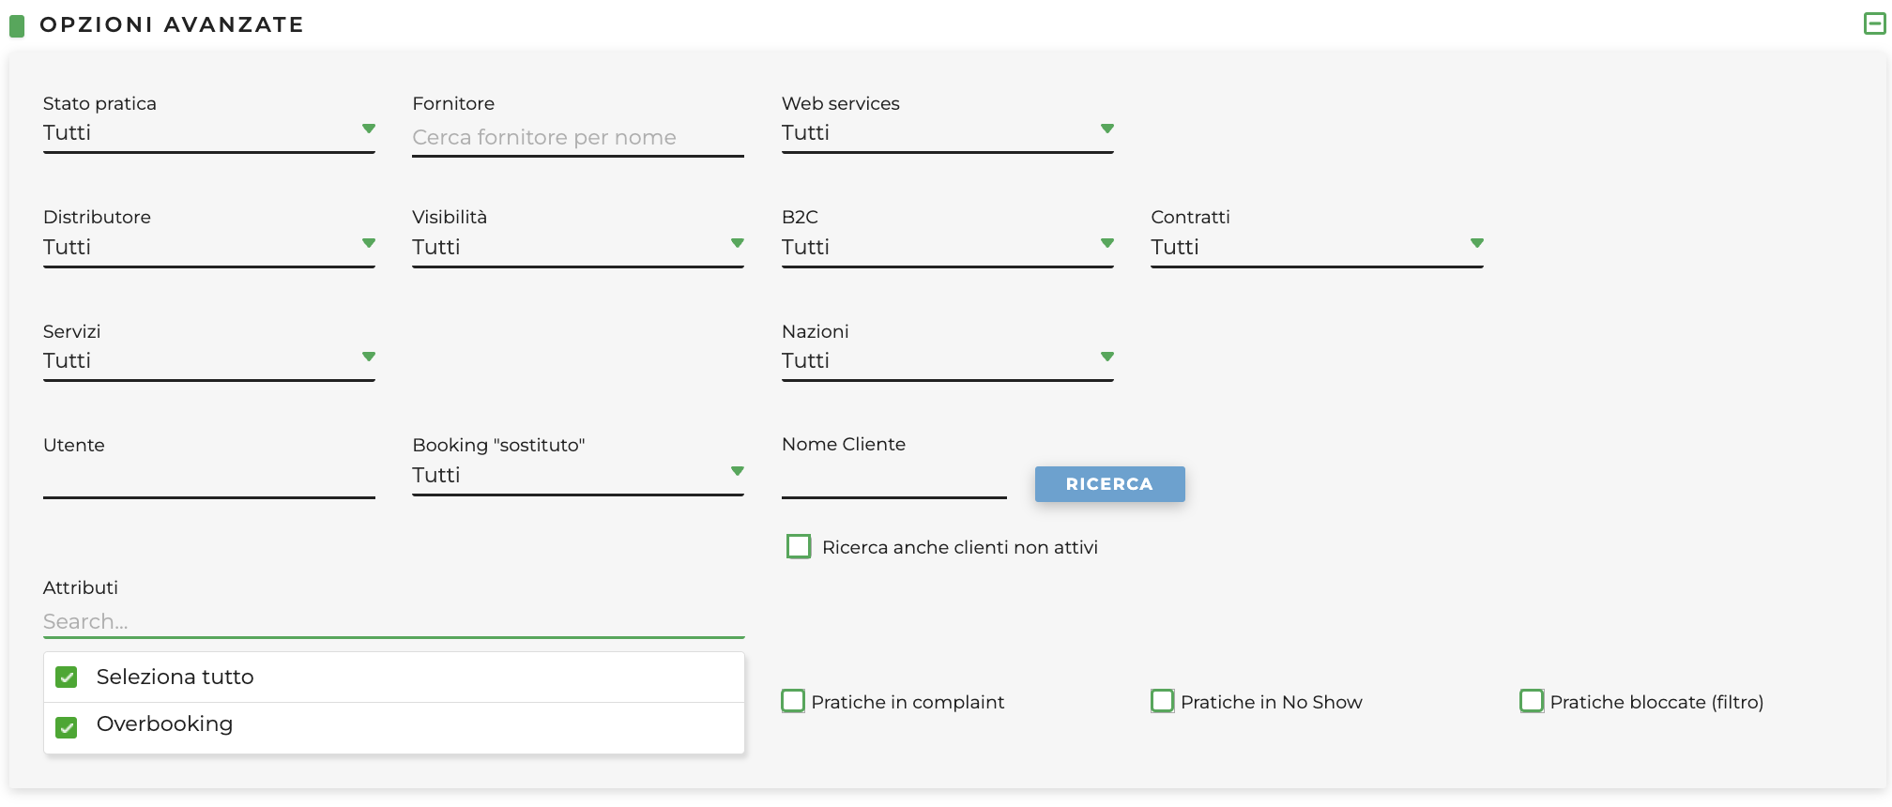Focus the Fornitore search field

click(x=578, y=138)
